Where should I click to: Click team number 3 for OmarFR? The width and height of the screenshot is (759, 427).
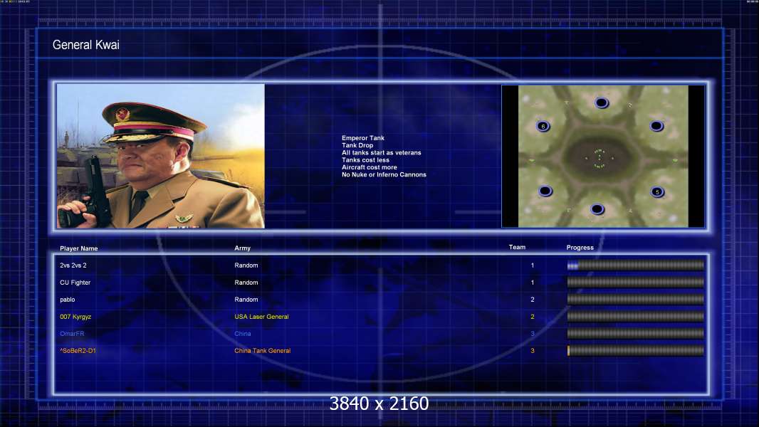[533, 334]
